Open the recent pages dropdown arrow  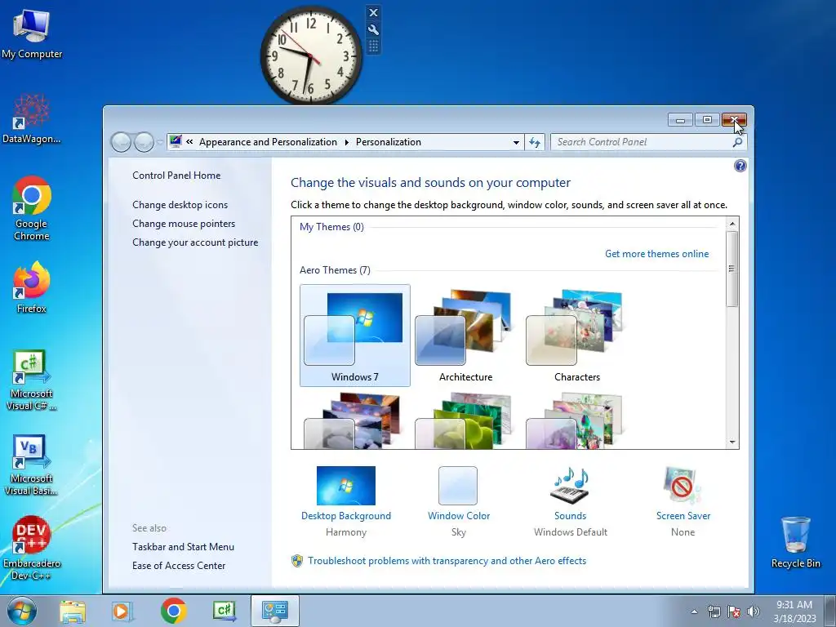coord(160,143)
